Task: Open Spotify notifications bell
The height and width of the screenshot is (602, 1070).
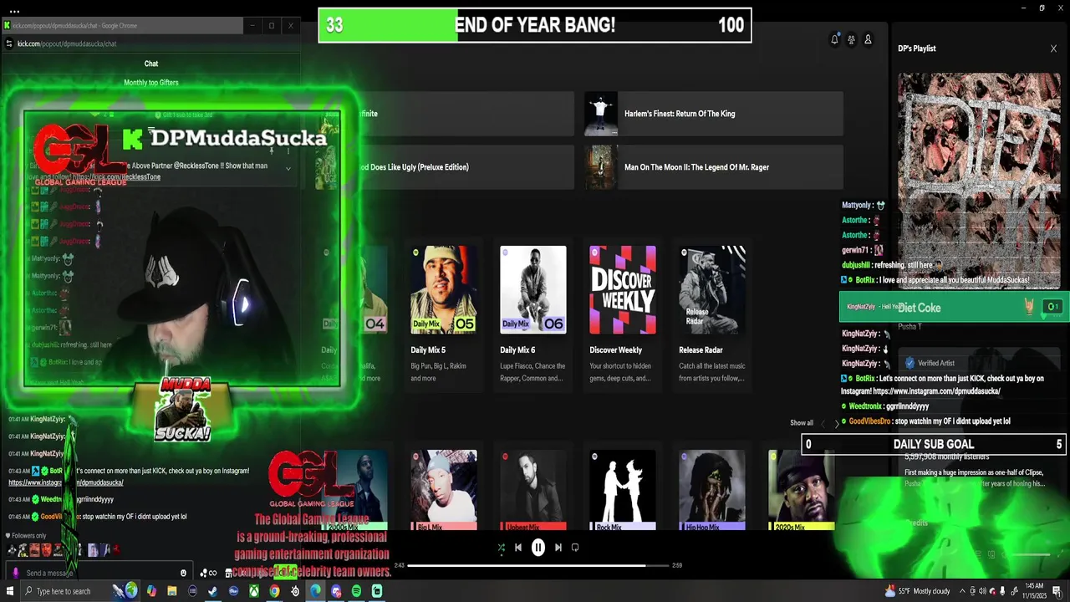Action: pyautogui.click(x=834, y=39)
